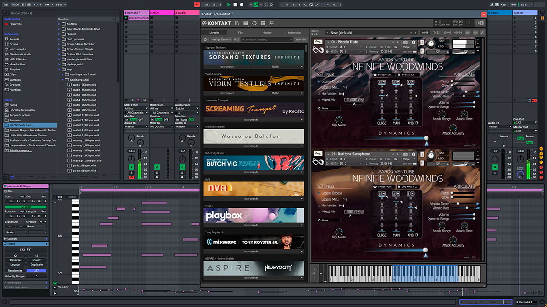Click the Kontakt panic exclamation icon

pyautogui.click(x=469, y=23)
